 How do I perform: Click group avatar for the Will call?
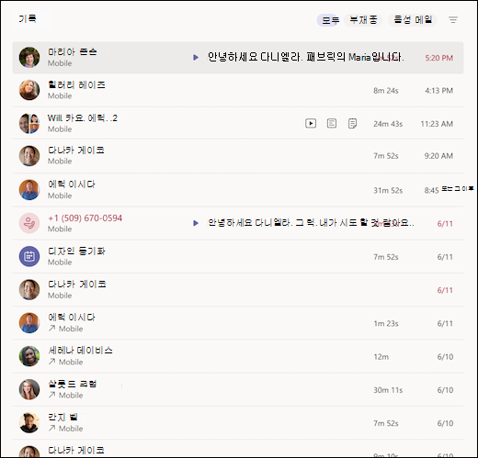click(29, 123)
